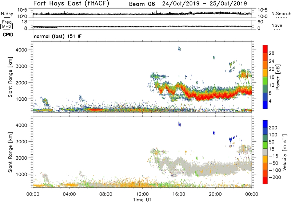This screenshot has width=291, height=202.
Task: Click the 'N.Sky' legend label
Action: (7, 13)
